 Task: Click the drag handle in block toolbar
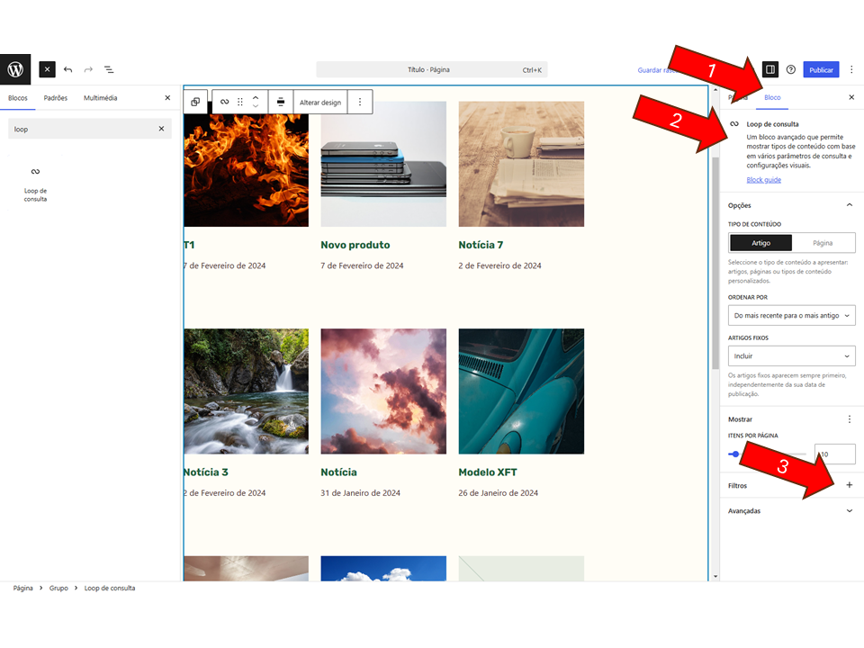click(240, 102)
